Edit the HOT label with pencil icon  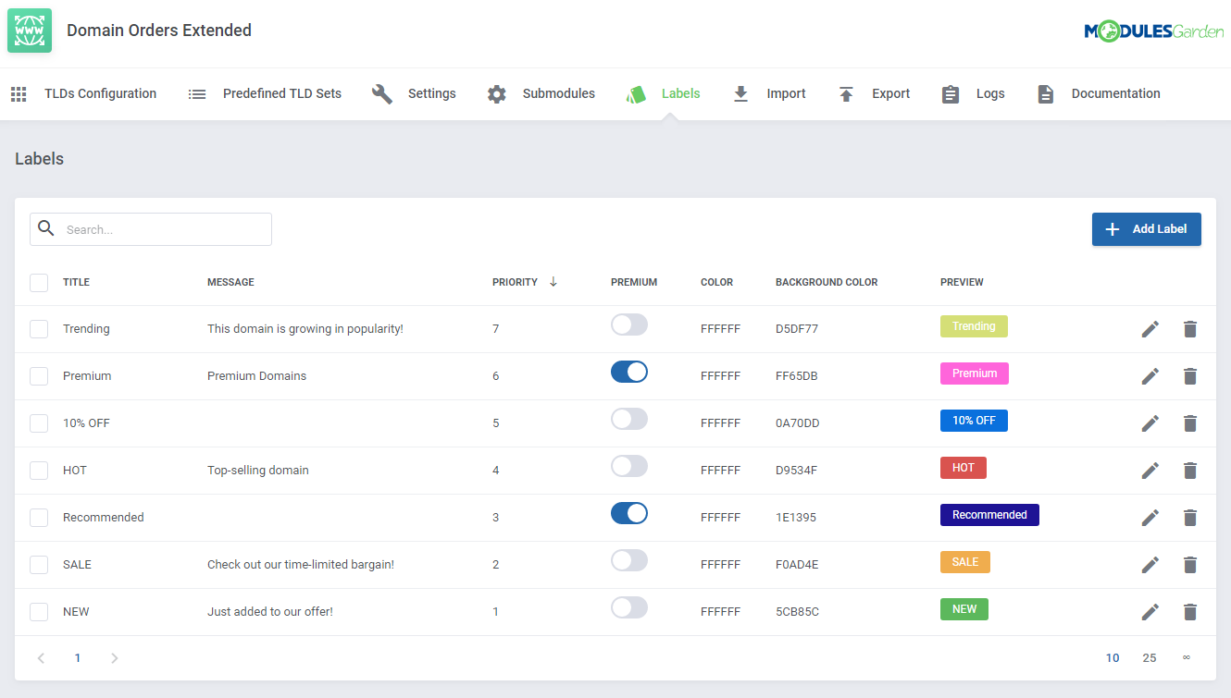(1150, 471)
